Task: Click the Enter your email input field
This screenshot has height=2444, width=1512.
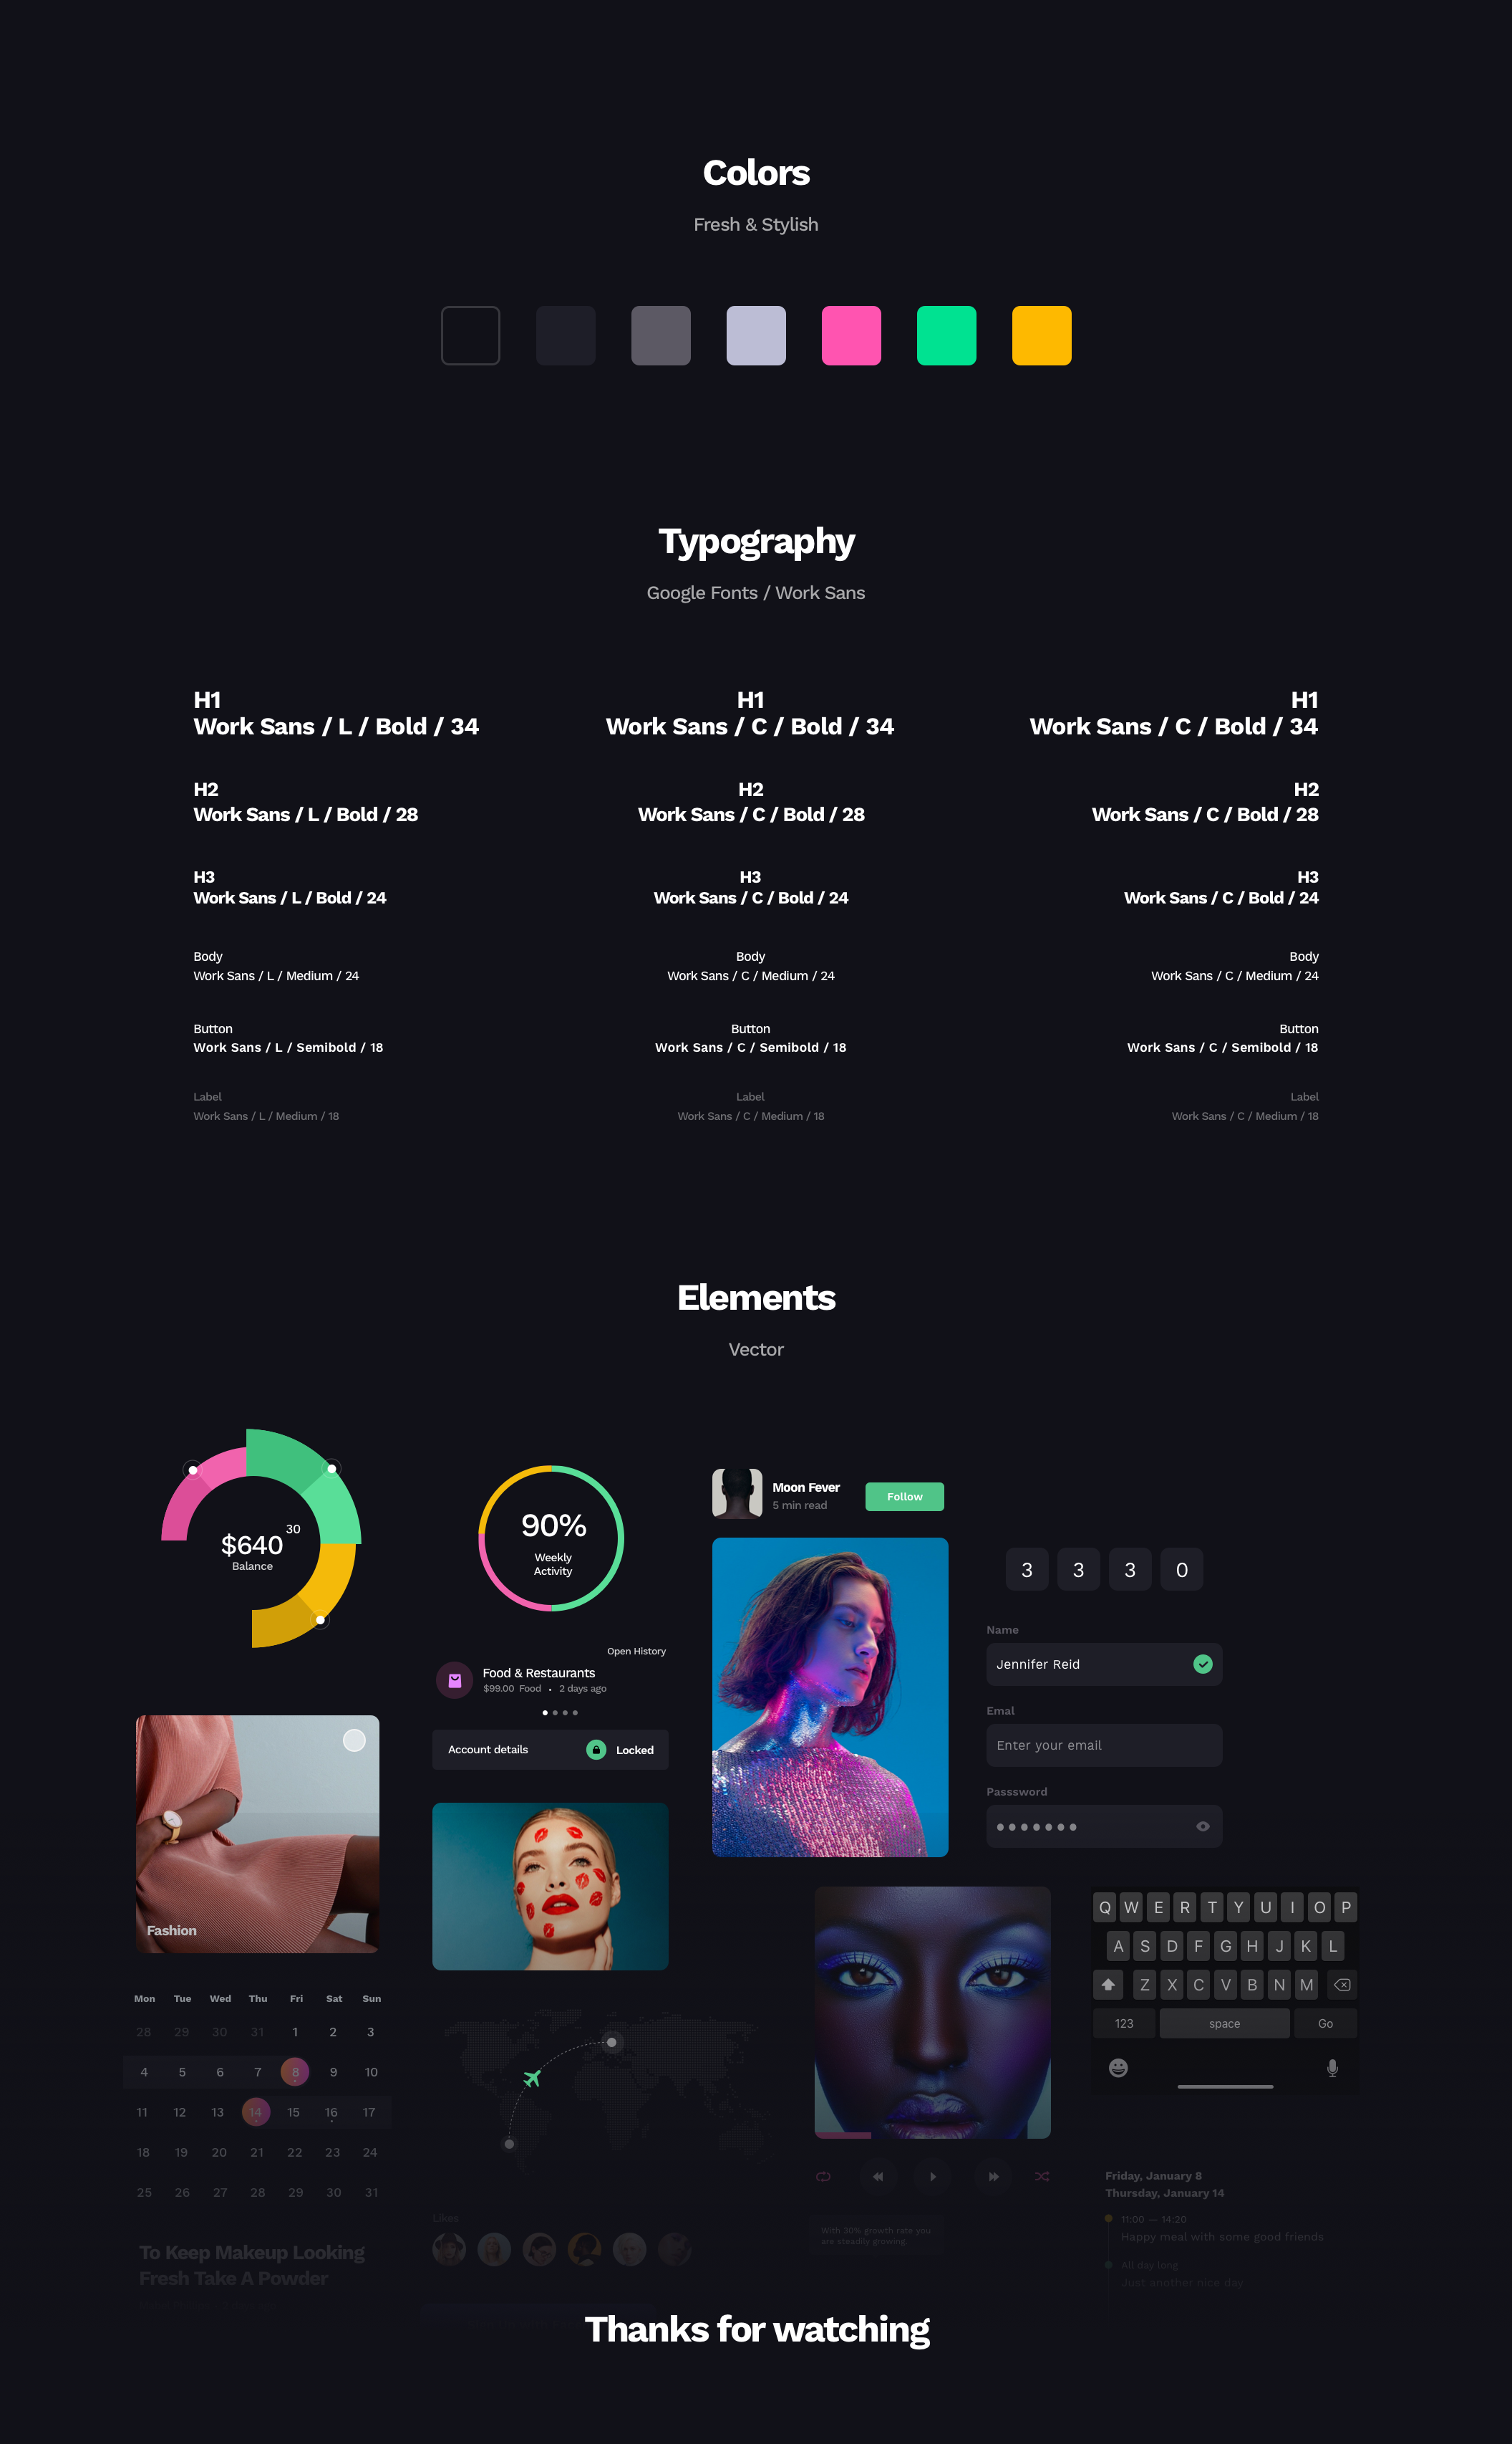Action: (1105, 1745)
